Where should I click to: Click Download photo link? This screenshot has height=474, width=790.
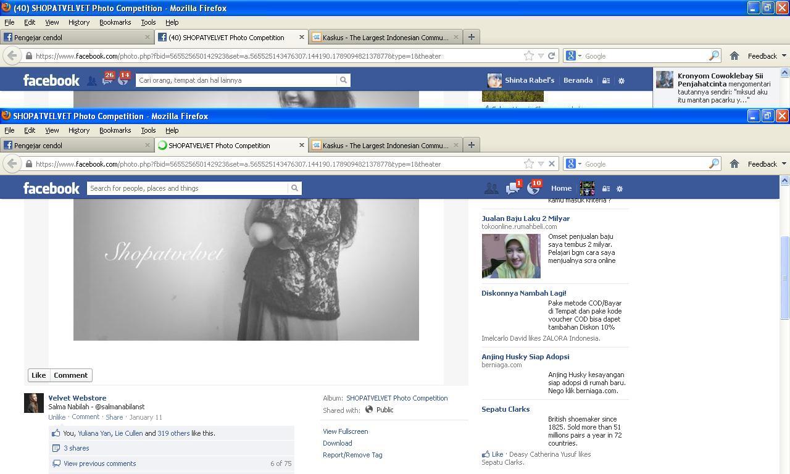tap(337, 443)
